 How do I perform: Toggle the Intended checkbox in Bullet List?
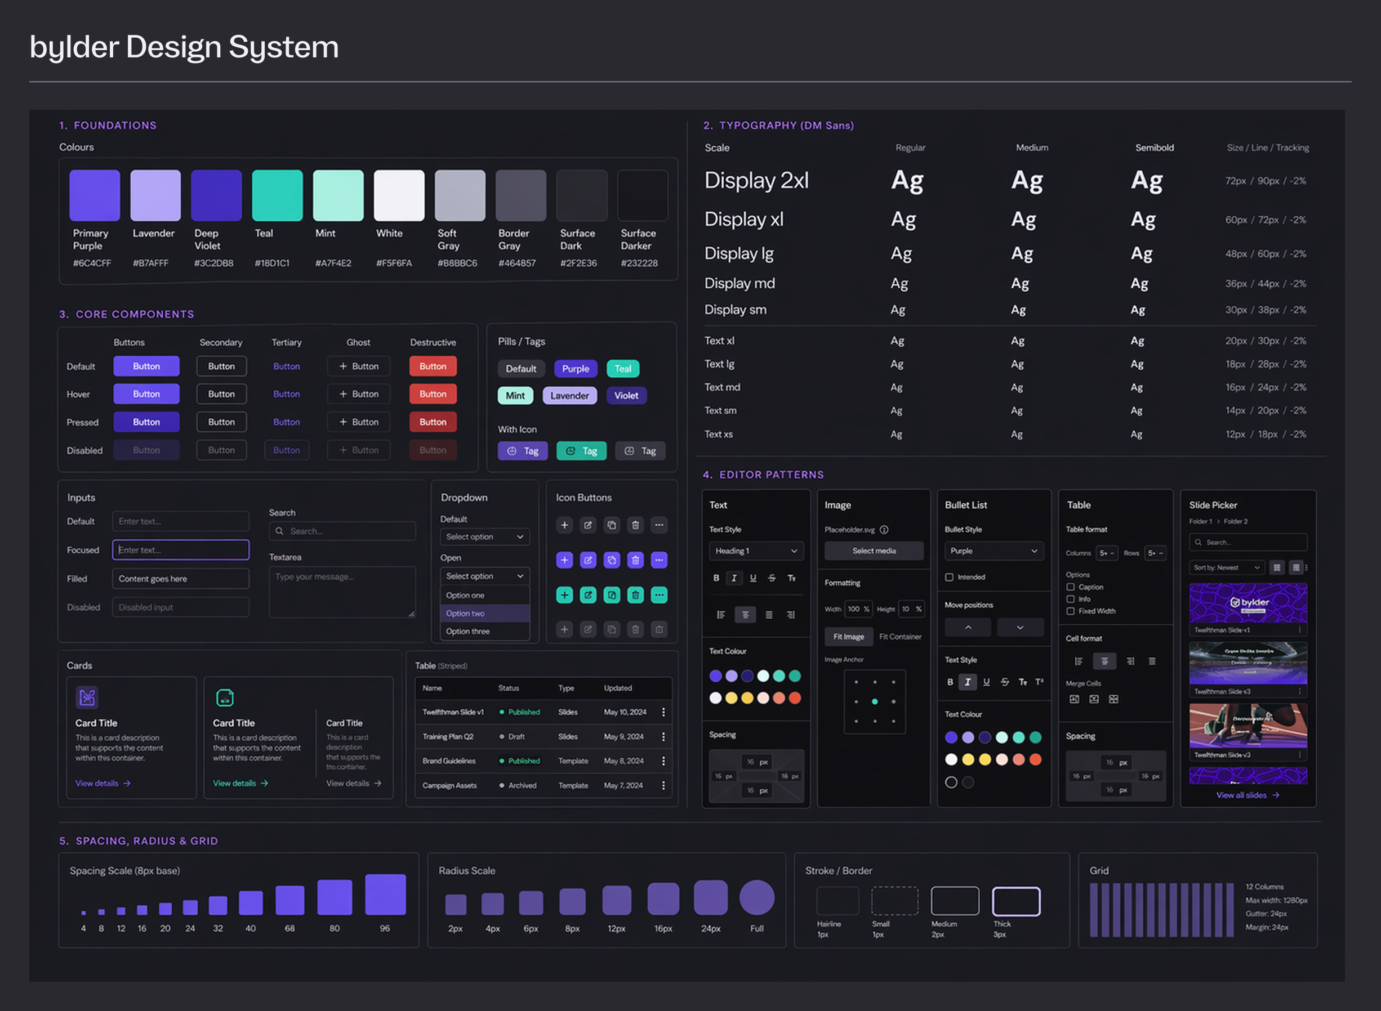(949, 577)
